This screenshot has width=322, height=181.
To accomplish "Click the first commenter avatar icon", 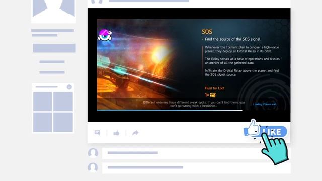I will click(93, 153).
